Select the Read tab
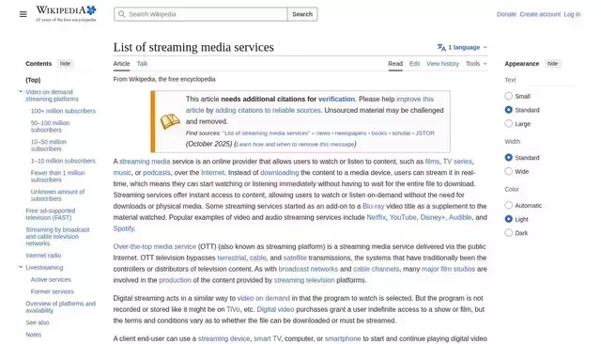 click(395, 64)
